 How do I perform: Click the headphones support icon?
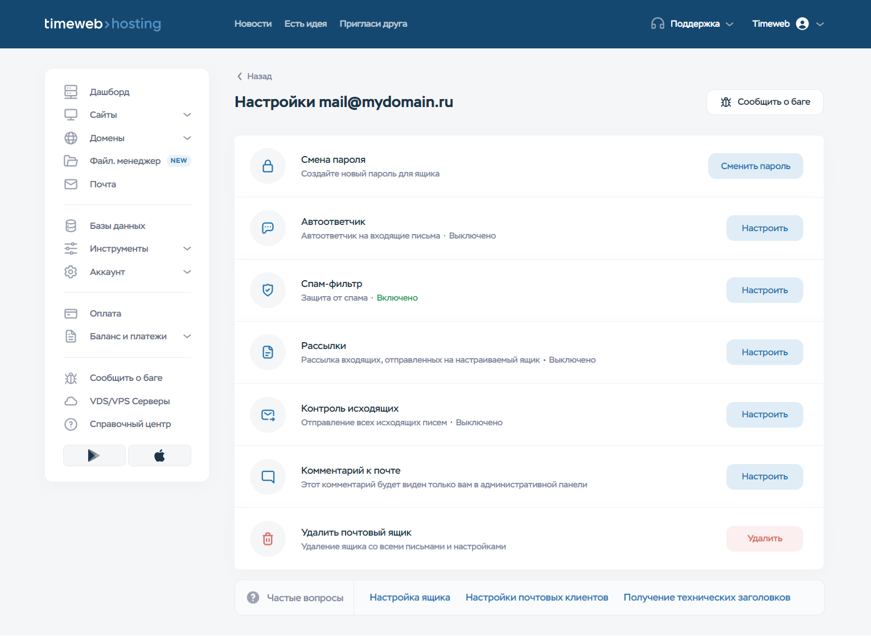(x=658, y=24)
